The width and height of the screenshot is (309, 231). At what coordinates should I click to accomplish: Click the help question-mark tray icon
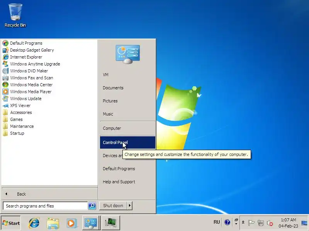tap(227, 222)
